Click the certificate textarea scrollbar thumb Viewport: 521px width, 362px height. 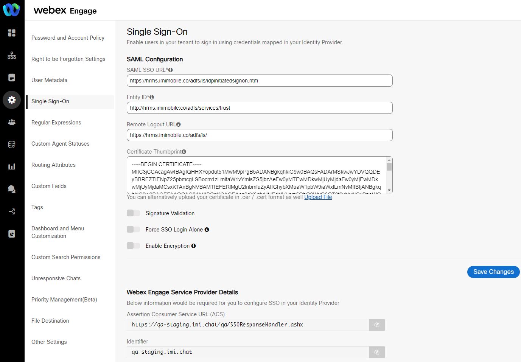coord(389,167)
